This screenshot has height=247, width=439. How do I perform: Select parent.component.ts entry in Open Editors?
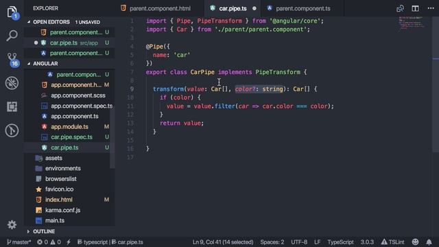pos(69,53)
